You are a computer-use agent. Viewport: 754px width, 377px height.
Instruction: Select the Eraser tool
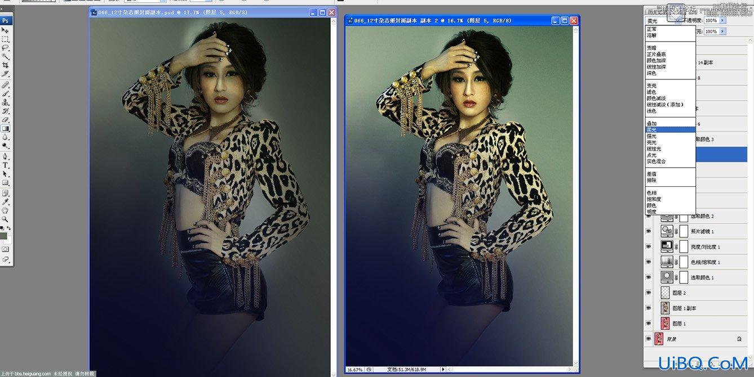pyautogui.click(x=5, y=120)
